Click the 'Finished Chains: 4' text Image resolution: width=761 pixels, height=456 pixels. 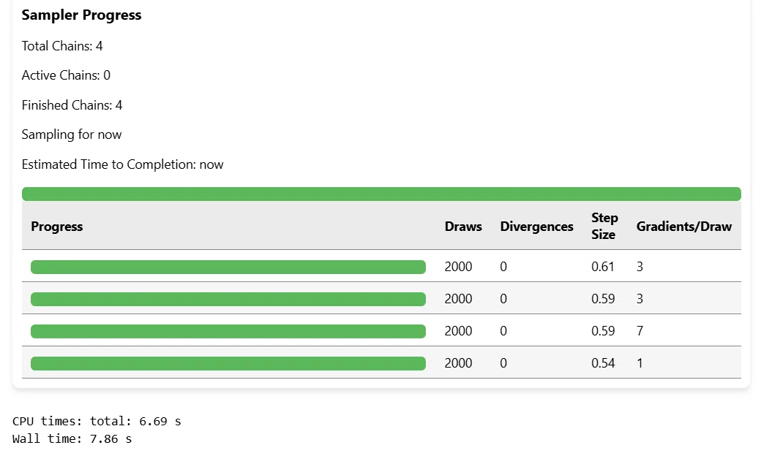(x=72, y=105)
